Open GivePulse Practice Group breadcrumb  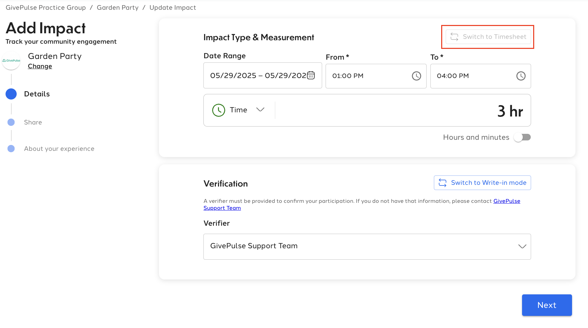(x=46, y=8)
